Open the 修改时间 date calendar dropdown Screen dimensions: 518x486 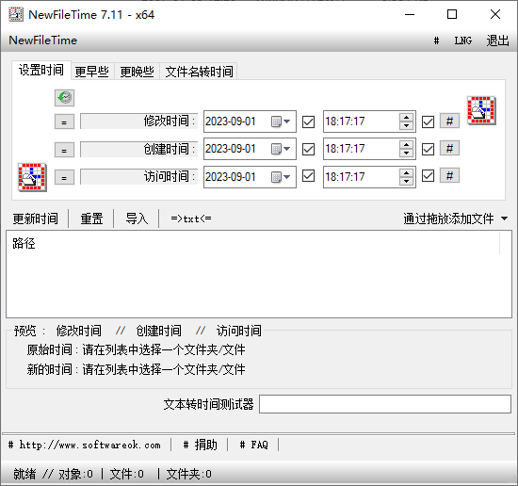(x=282, y=121)
